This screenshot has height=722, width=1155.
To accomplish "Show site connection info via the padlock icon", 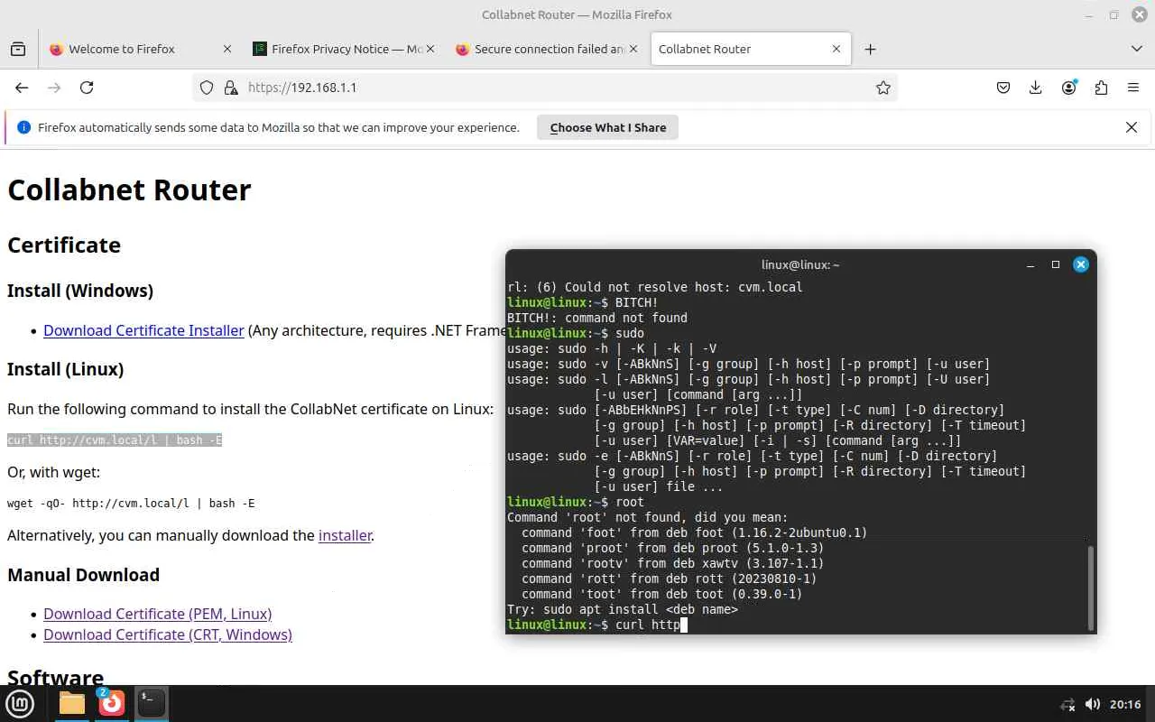I will pos(231,88).
